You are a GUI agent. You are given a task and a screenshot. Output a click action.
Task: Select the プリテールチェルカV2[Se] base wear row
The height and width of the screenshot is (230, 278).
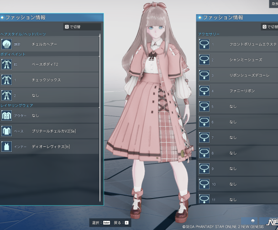click(50, 131)
